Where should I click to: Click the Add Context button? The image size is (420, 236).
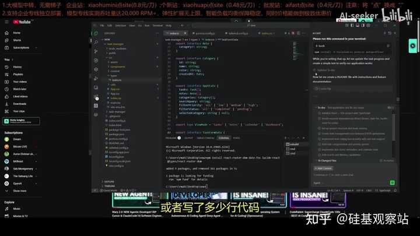coord(322,168)
